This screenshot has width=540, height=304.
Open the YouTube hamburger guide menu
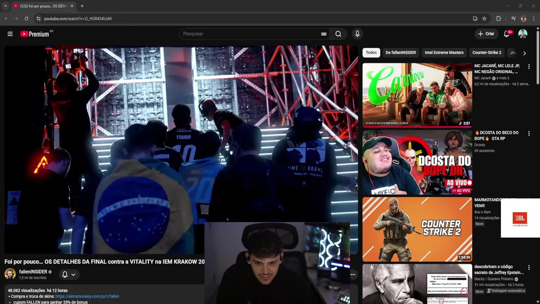[x=10, y=34]
